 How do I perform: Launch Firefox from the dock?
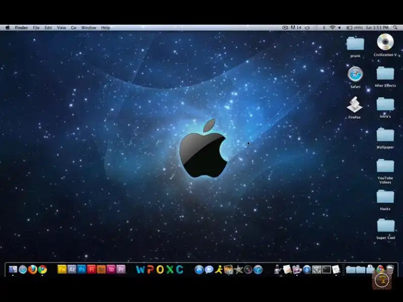click(x=33, y=269)
